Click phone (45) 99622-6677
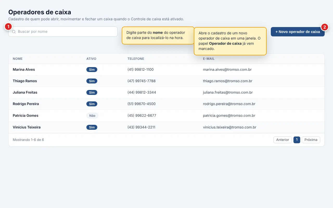This screenshot has width=333, height=208. [x=142, y=115]
